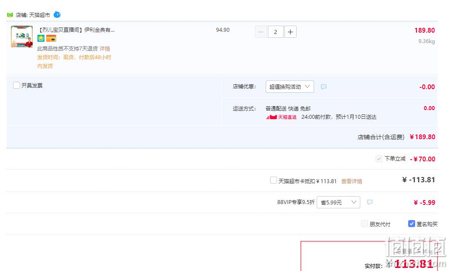The height and width of the screenshot is (271, 450).
Task: Toggle the 下单立减 checkbox
Action: point(379,159)
